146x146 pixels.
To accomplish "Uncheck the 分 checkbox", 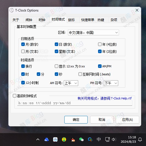I will coord(38,74).
